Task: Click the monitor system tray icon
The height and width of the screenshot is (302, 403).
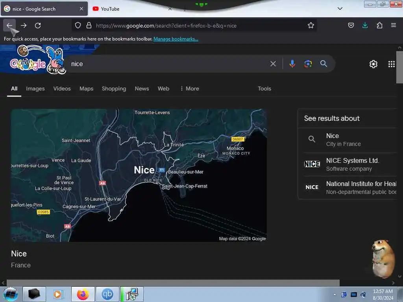Action: 354,295
